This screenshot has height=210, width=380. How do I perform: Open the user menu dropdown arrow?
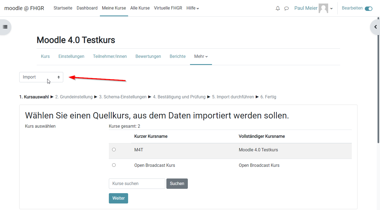331,8
